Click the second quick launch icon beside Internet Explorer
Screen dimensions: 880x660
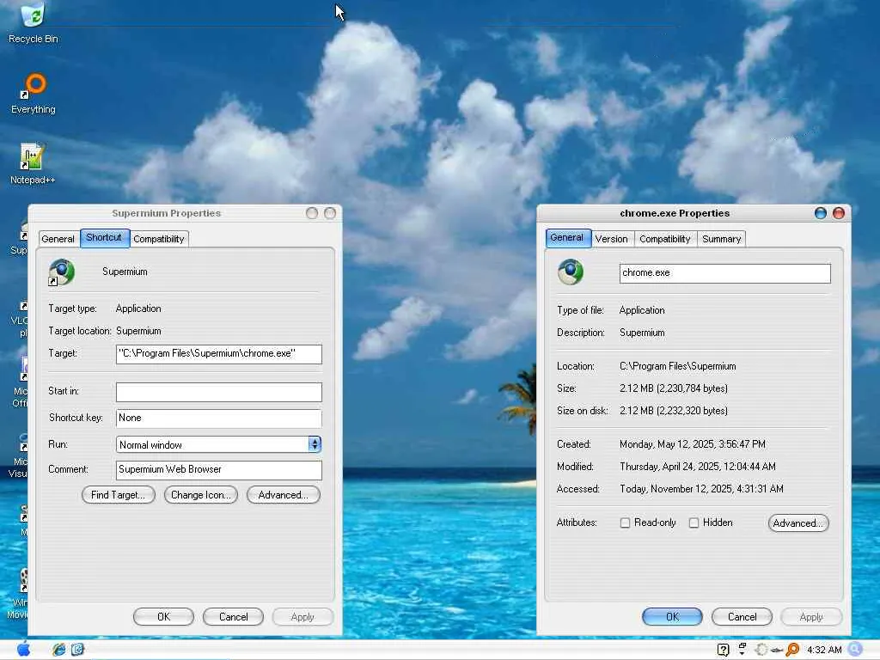pos(77,650)
